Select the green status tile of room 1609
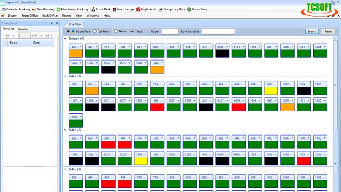 point(76,123)
